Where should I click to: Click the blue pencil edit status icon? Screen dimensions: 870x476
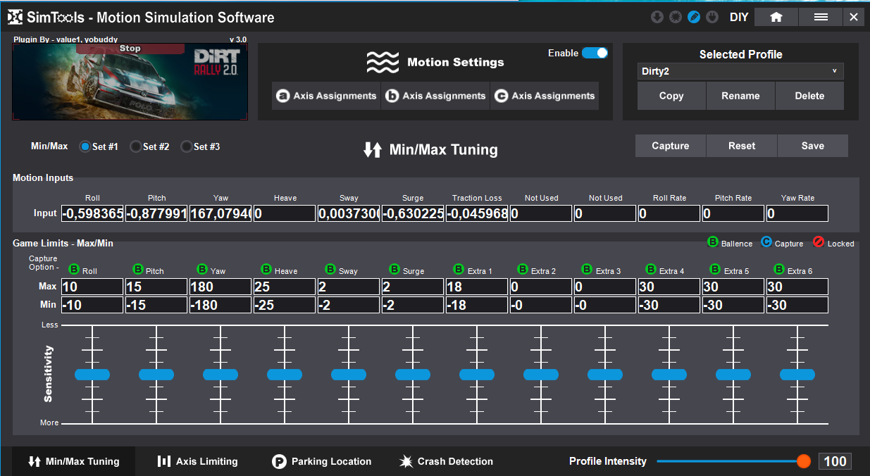pos(694,18)
